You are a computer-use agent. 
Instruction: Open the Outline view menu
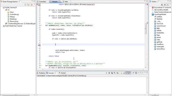[x=170, y=4]
